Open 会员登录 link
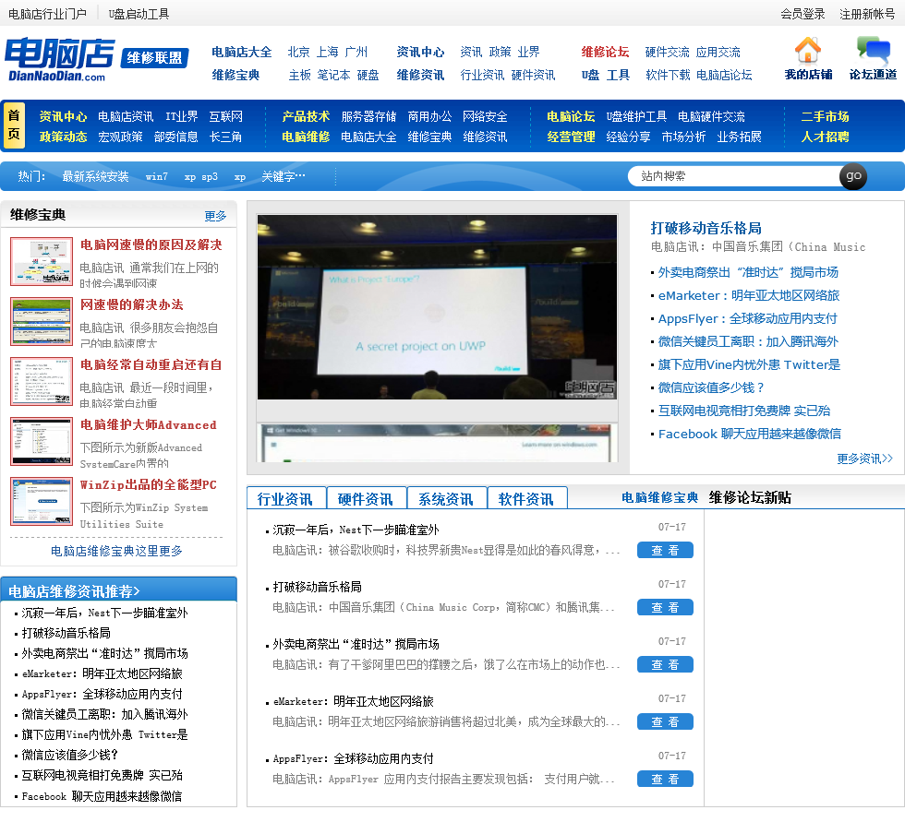 [802, 14]
